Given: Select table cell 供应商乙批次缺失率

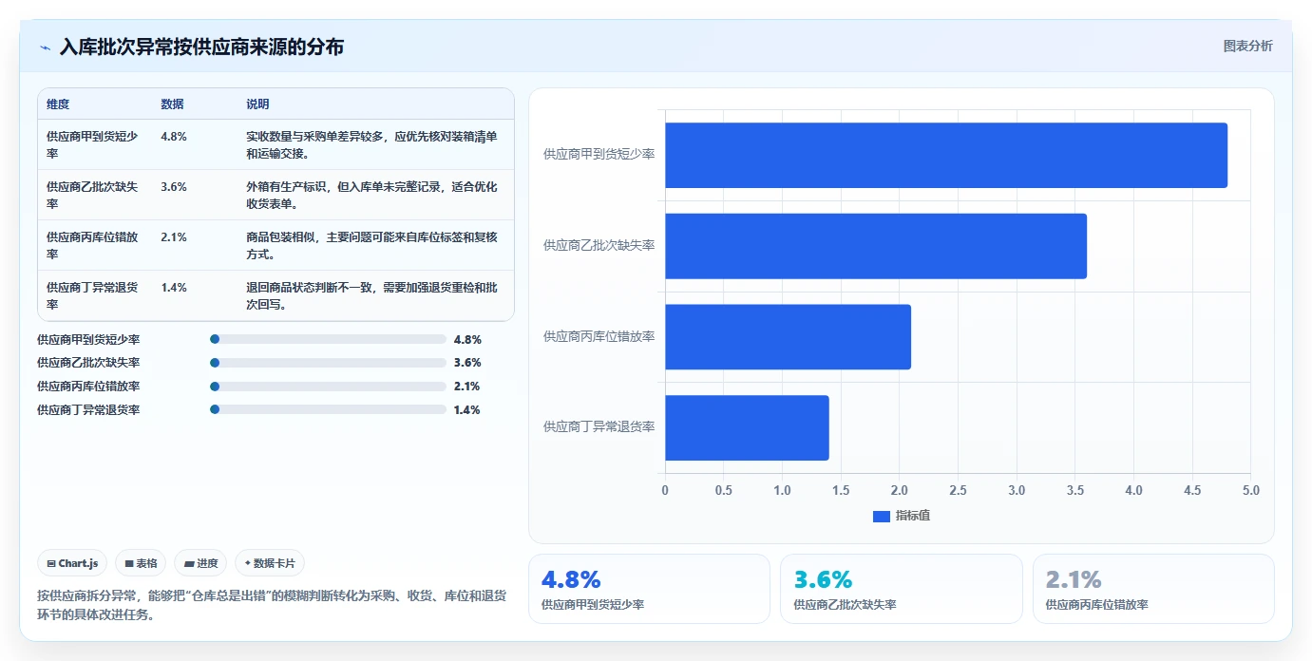Looking at the screenshot, I should pyautogui.click(x=93, y=195).
